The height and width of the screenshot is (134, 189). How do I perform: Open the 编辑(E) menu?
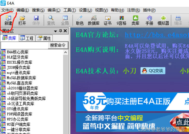coord(23,10)
